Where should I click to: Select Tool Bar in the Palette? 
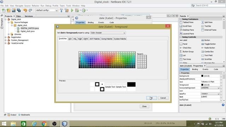point(206,26)
